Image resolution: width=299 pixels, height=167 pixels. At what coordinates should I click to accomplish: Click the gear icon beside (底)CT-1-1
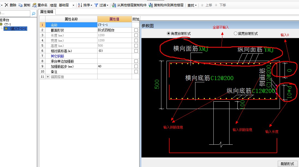[x=6, y=29]
